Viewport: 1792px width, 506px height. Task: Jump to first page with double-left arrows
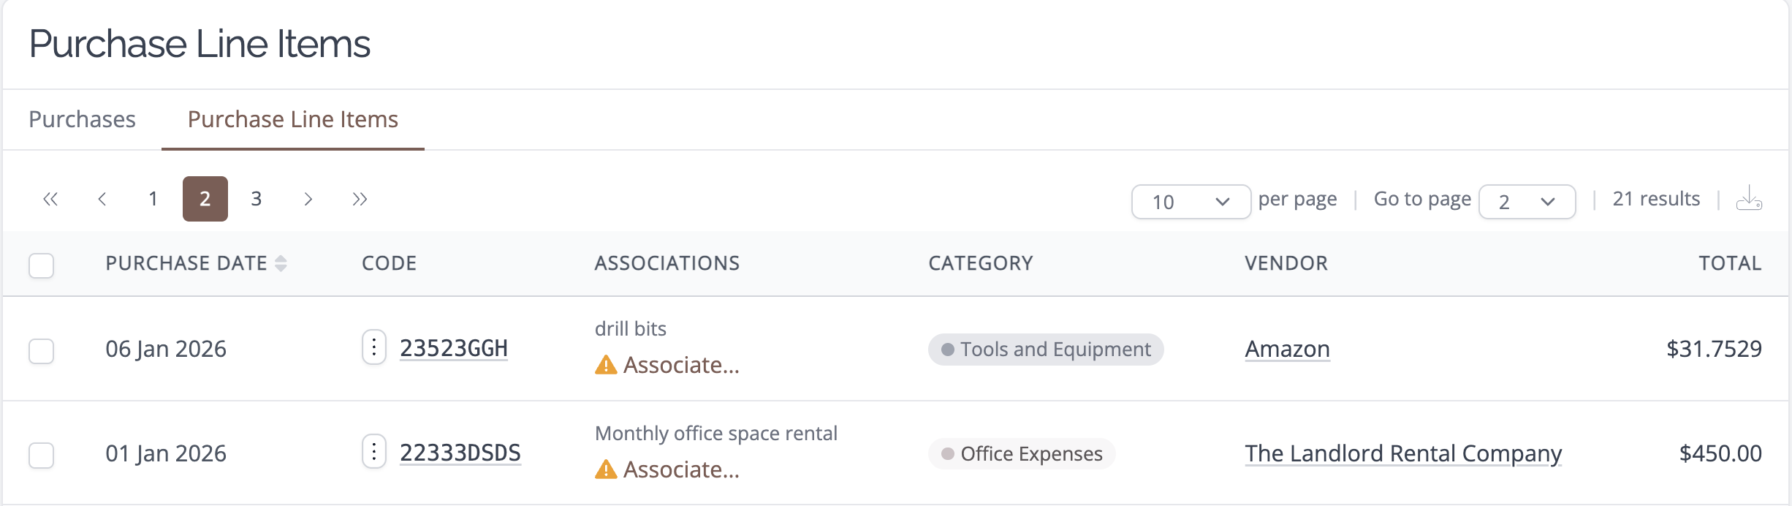tap(50, 199)
